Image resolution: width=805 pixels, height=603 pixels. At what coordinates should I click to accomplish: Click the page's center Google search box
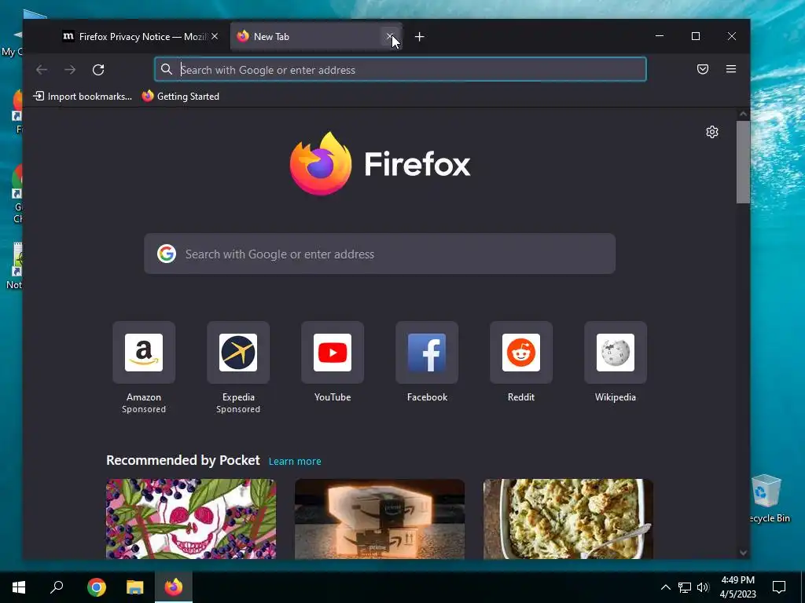coord(380,254)
